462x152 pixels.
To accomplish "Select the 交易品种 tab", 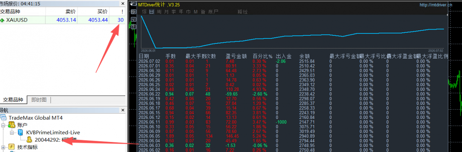I will click(13, 100).
